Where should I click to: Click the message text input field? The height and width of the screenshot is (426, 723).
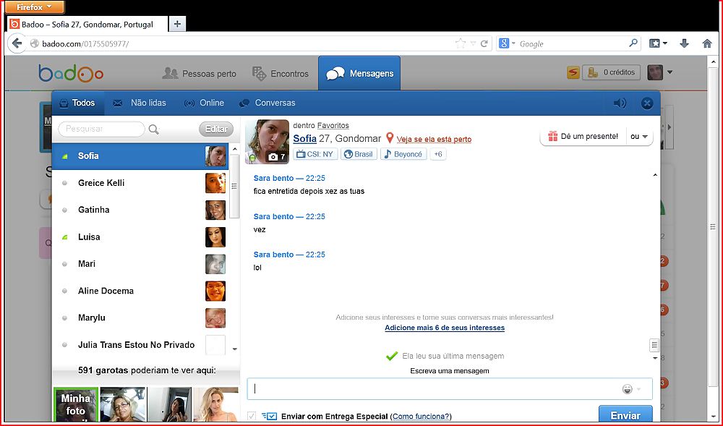click(434, 389)
